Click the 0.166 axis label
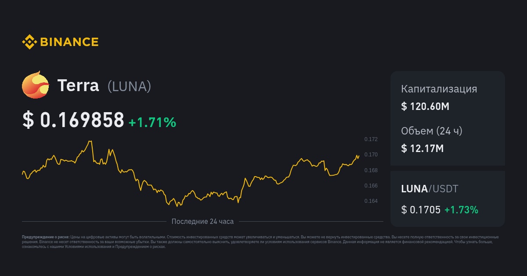This screenshot has width=527, height=276. 371,186
